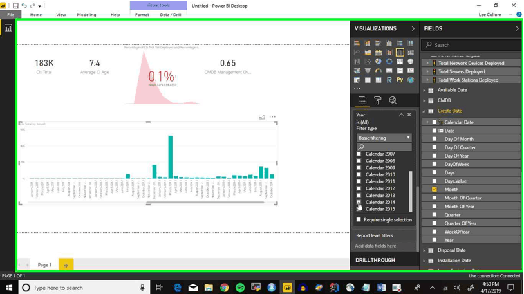Image resolution: width=524 pixels, height=294 pixels.
Task: Show more visuals via the ellipsis
Action: point(357,89)
